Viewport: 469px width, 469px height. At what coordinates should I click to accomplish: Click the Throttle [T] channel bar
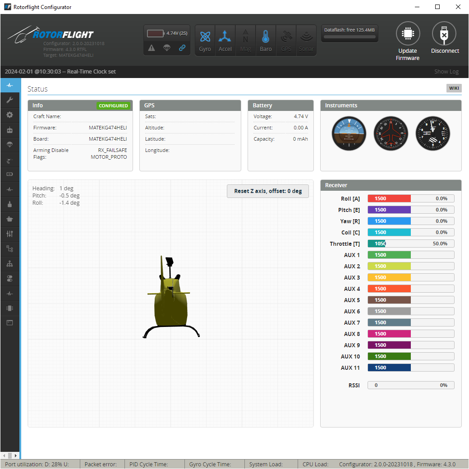click(410, 244)
